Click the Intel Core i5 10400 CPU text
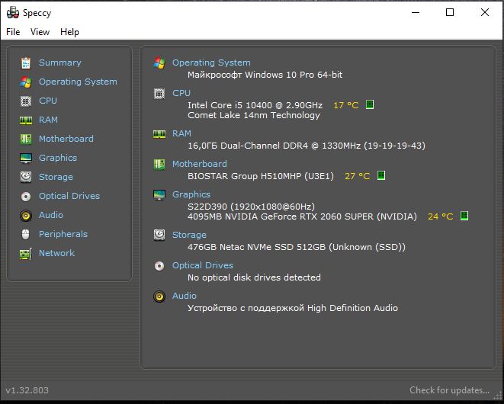The width and height of the screenshot is (504, 404). [255, 104]
